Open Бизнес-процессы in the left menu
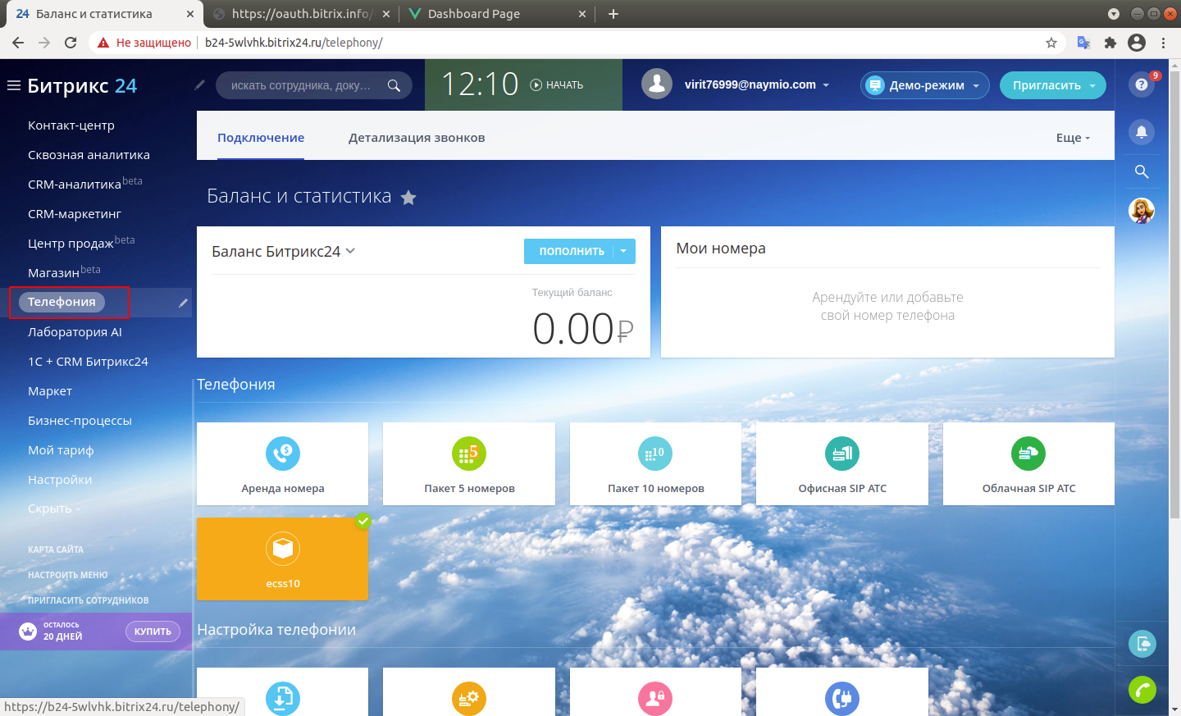The height and width of the screenshot is (716, 1181). click(80, 421)
